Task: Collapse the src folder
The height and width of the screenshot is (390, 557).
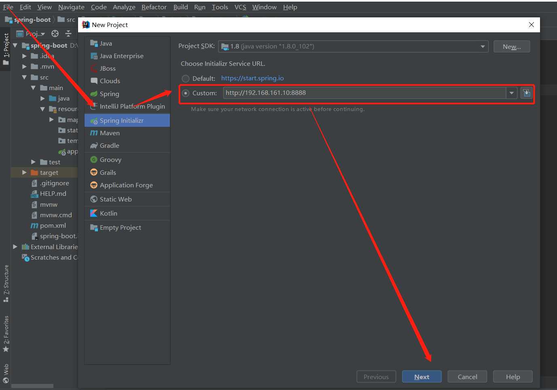Action: (24, 77)
